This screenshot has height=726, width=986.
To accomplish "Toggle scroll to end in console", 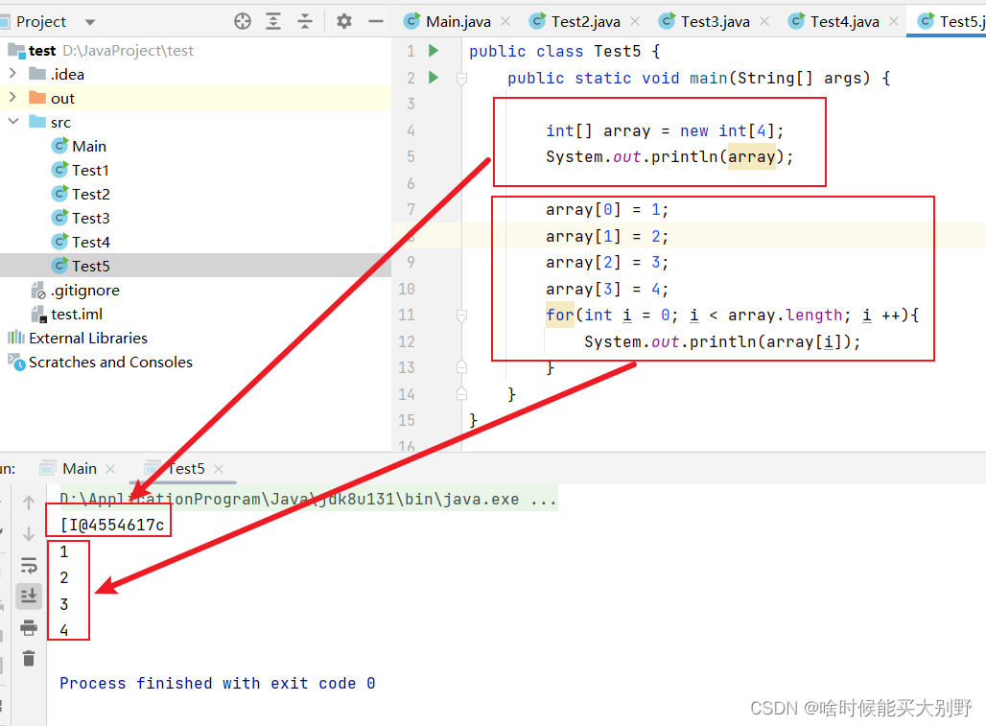I will 29,596.
